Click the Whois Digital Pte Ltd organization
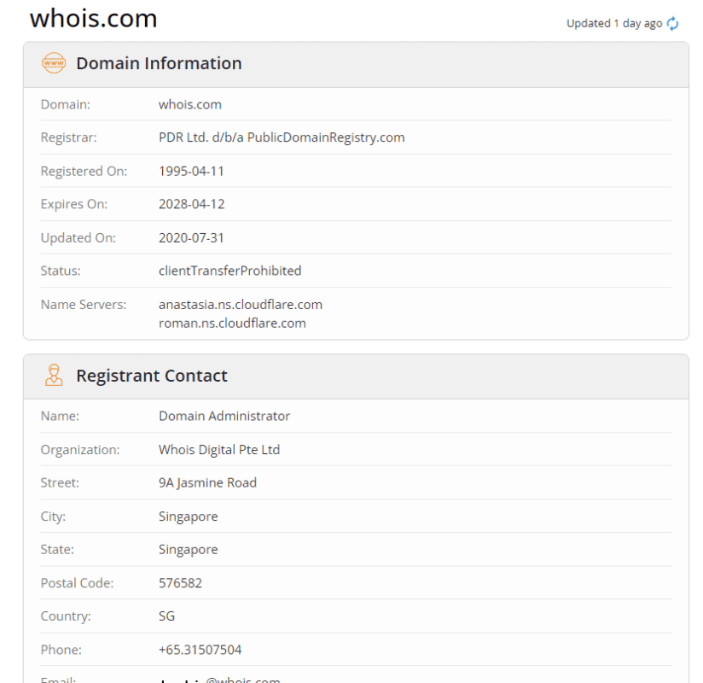 click(x=218, y=449)
